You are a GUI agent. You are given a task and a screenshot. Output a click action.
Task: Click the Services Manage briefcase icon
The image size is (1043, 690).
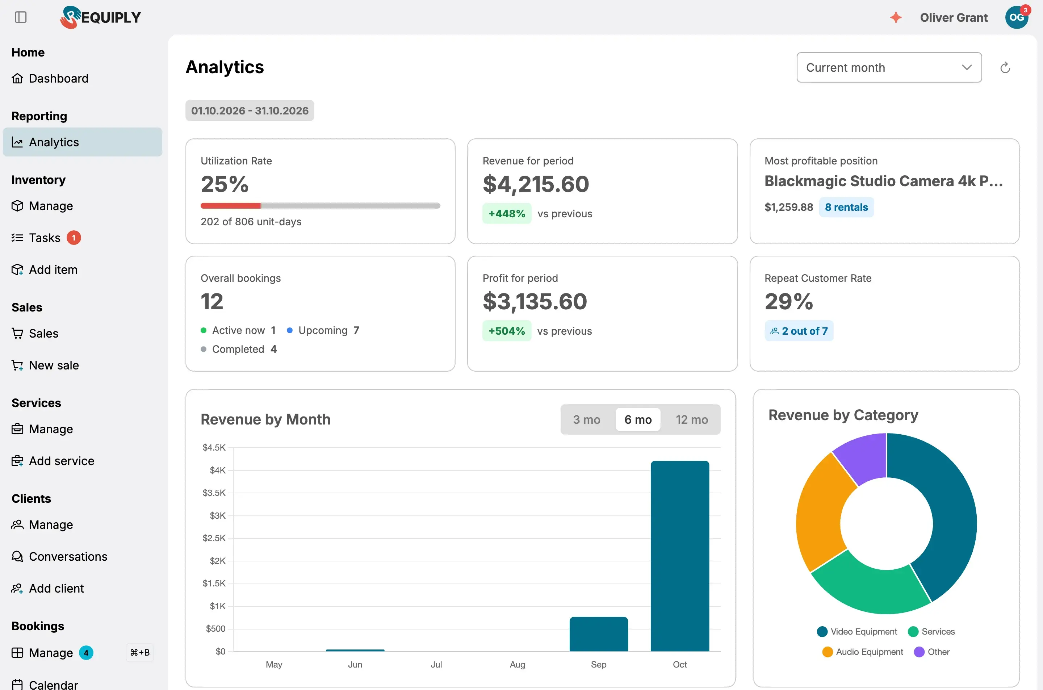17,429
